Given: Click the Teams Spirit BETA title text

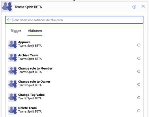Looking at the screenshot, I should [x=28, y=7].
